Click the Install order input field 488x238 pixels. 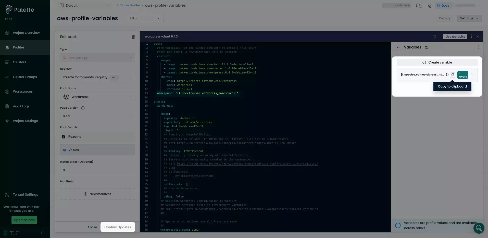pyautogui.click(x=97, y=170)
